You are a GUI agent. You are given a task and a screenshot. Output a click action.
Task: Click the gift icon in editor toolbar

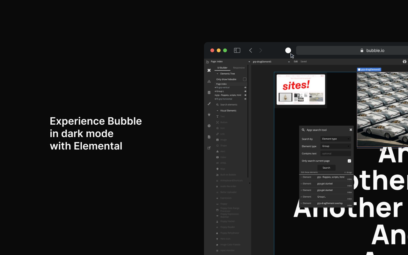(x=404, y=62)
